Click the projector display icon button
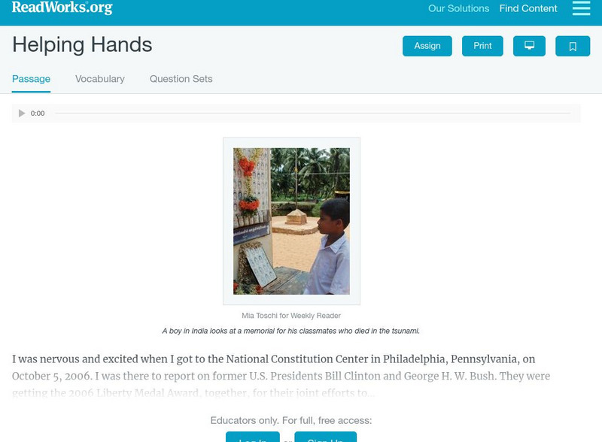The height and width of the screenshot is (442, 602). pyautogui.click(x=529, y=46)
